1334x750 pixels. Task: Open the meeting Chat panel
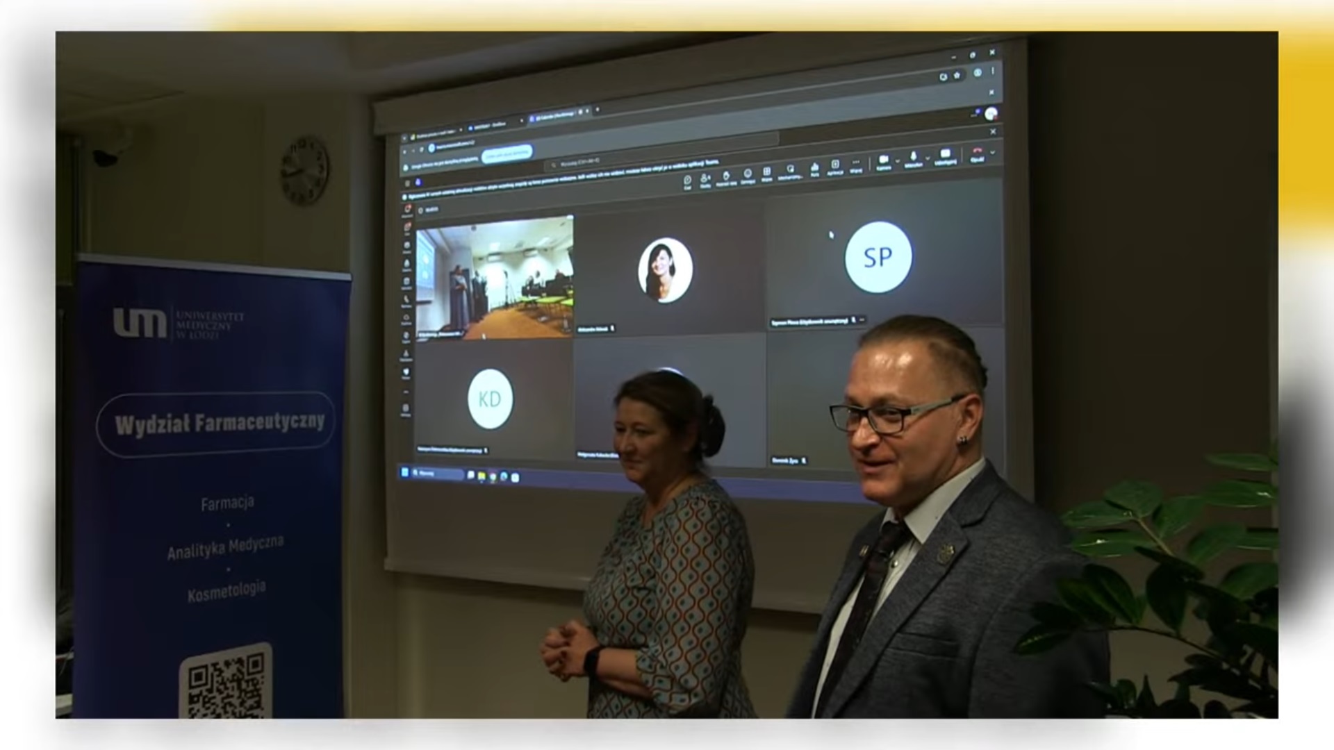[x=687, y=181]
